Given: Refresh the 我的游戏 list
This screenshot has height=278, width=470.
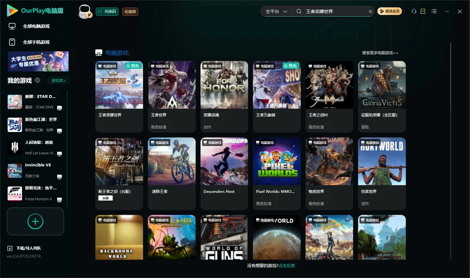Looking at the screenshot, I should (x=38, y=80).
